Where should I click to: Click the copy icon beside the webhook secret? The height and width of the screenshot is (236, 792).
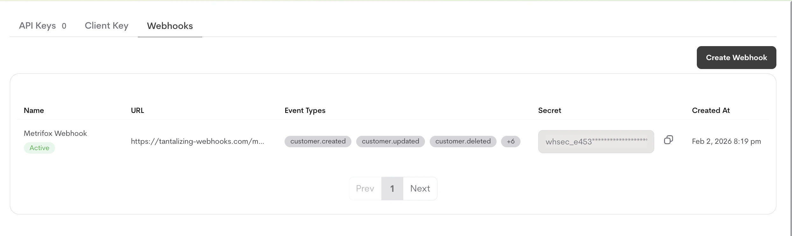pos(668,140)
